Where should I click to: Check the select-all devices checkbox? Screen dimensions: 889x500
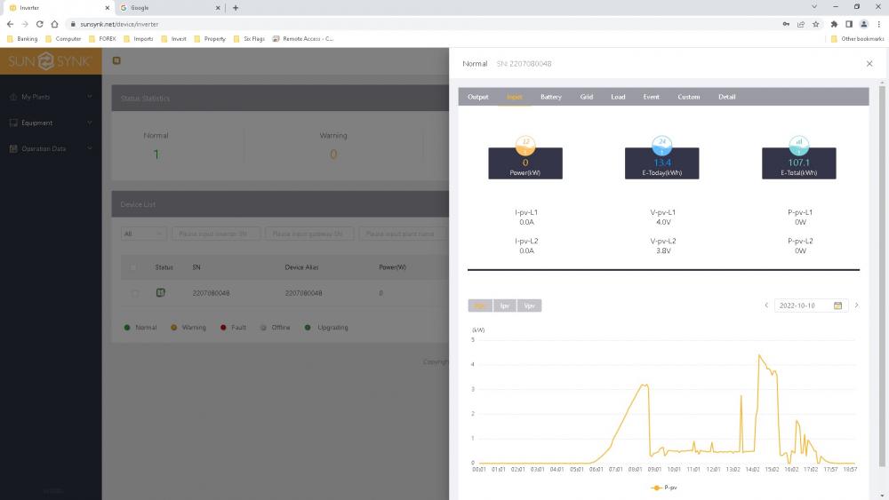click(134, 267)
